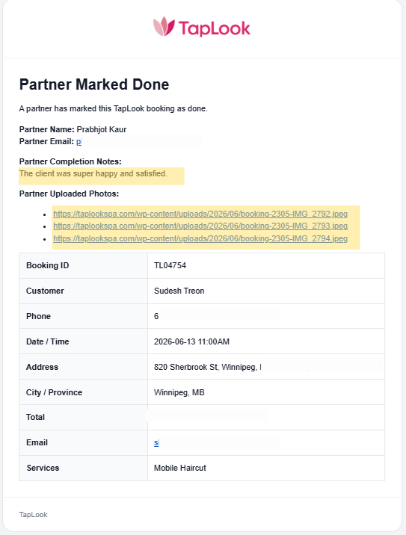Click the Mobile Haircut services value
Image resolution: width=406 pixels, height=535 pixels.
[180, 468]
